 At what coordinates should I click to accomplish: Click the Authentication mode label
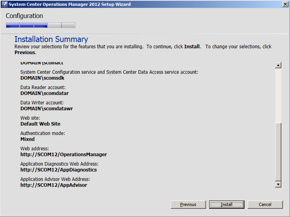click(42, 133)
